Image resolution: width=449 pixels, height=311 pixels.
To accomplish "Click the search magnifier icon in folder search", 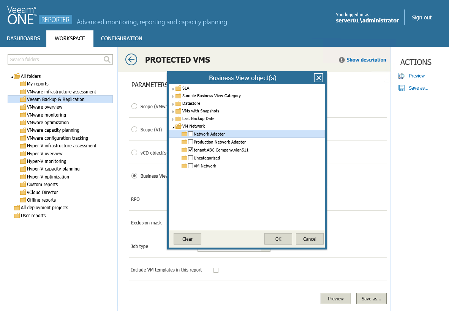I will (x=107, y=59).
